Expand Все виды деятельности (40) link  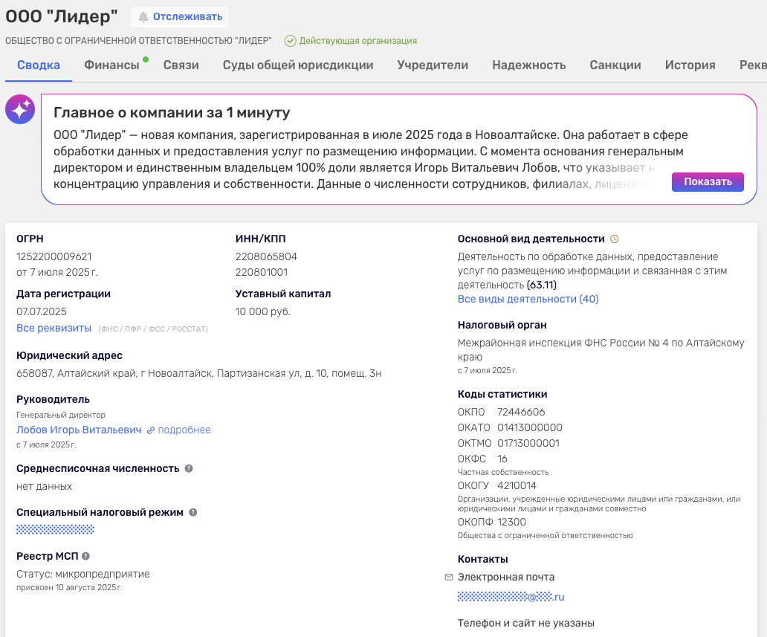click(x=528, y=299)
